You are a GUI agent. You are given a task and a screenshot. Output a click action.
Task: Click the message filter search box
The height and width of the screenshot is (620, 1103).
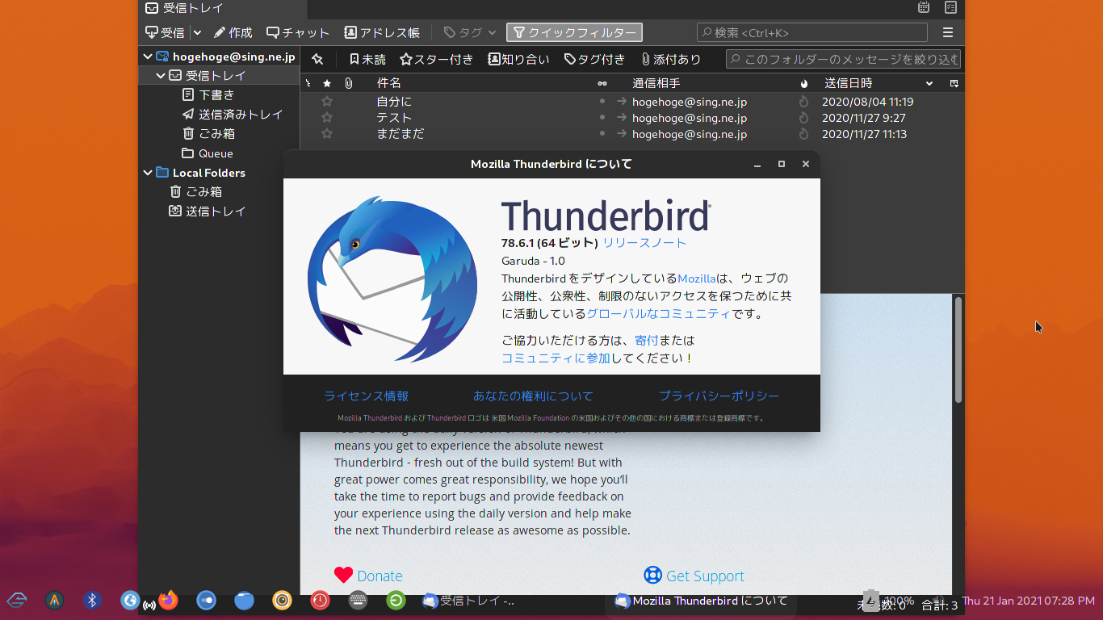(x=843, y=59)
